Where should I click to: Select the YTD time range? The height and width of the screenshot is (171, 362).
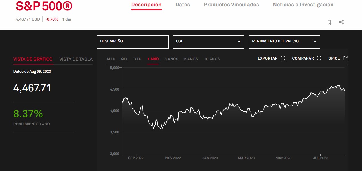pos(138,59)
